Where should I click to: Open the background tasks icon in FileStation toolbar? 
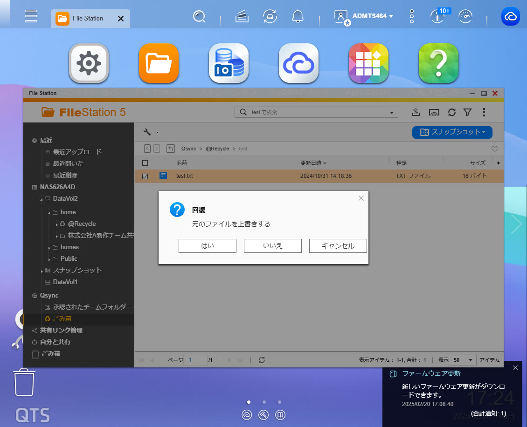(416, 112)
